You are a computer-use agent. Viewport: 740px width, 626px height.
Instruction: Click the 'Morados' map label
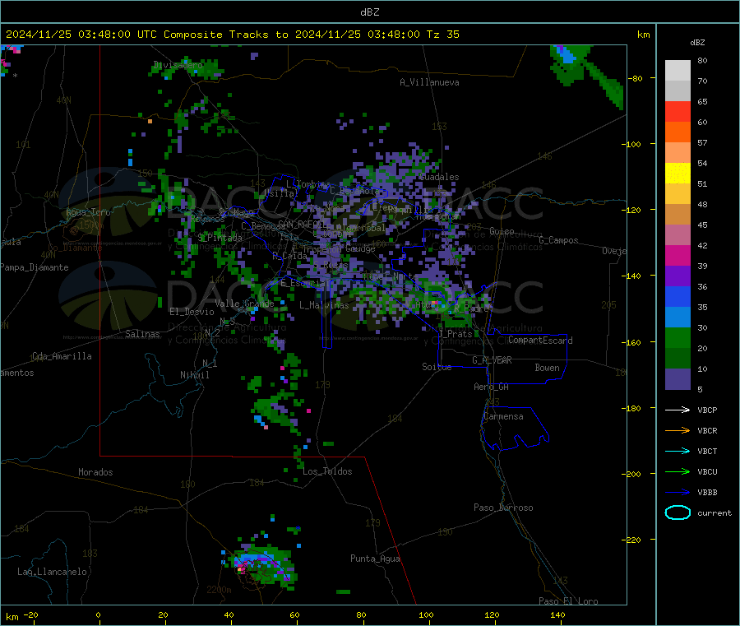[x=95, y=472]
